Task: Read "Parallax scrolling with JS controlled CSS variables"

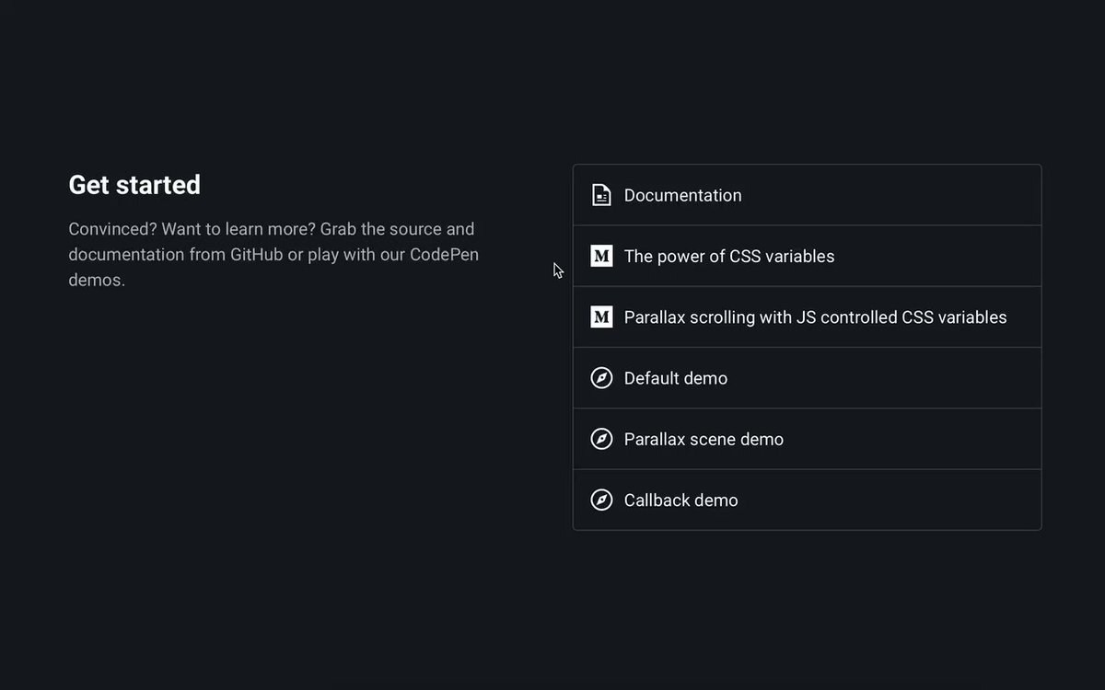Action: coord(815,317)
